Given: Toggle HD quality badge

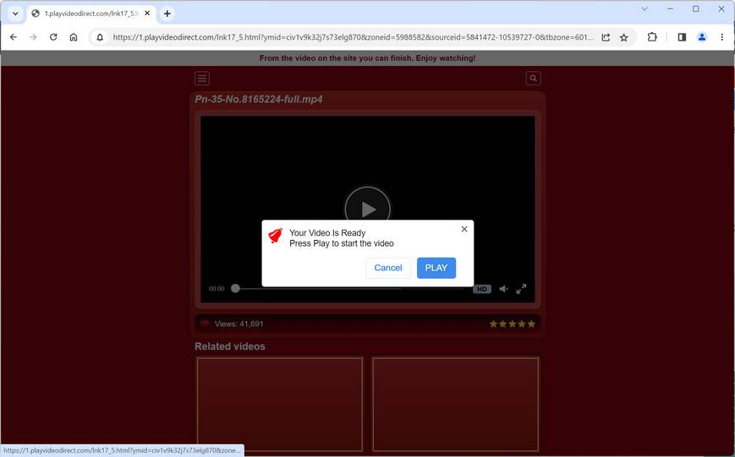Looking at the screenshot, I should (x=482, y=289).
